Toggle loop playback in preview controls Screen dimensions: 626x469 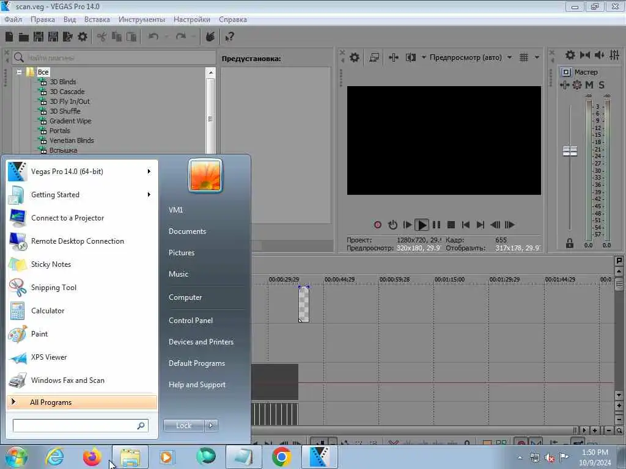coord(392,225)
